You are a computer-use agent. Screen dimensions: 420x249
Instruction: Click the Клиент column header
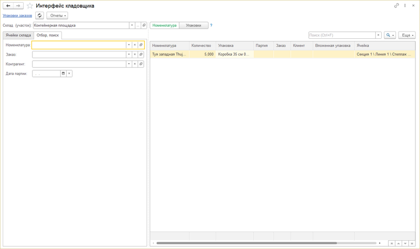(301, 46)
